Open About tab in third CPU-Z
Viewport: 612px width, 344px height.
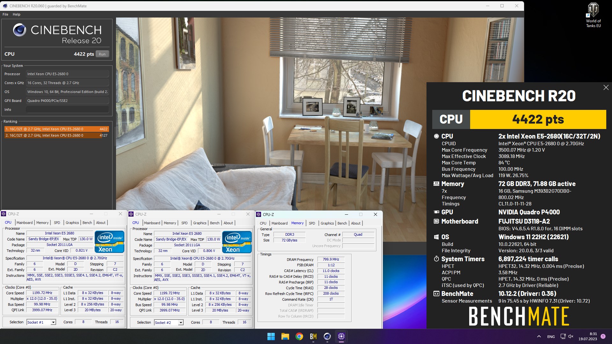click(356, 223)
